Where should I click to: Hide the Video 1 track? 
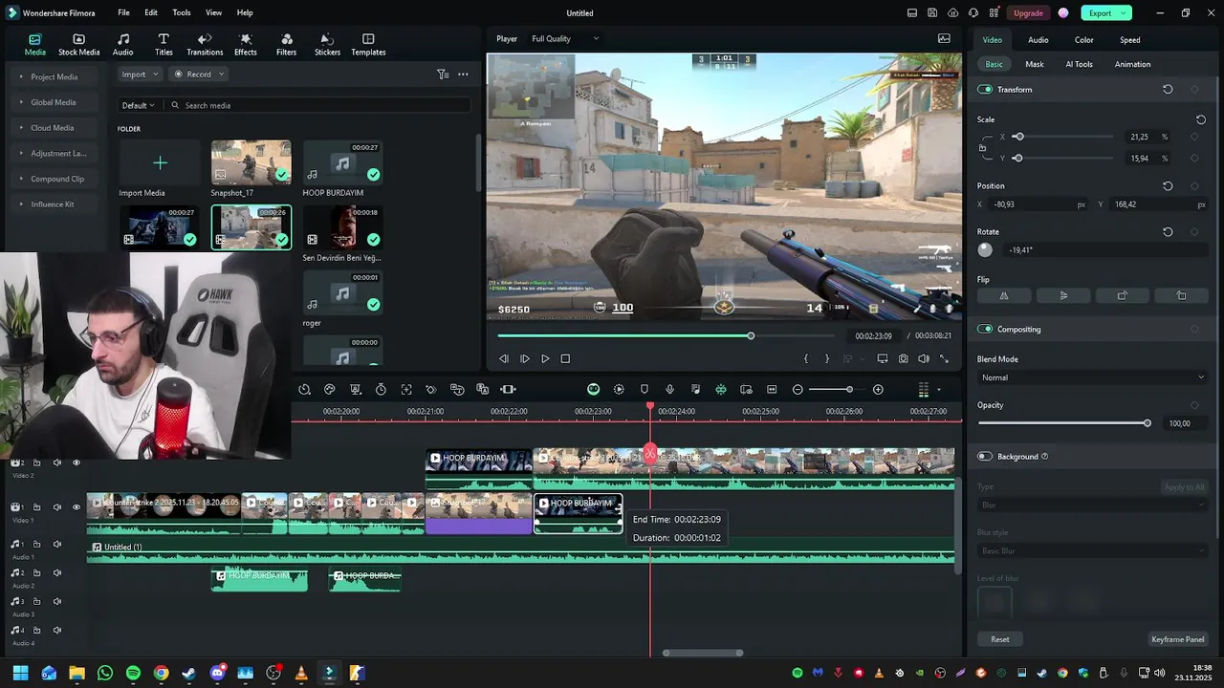(x=76, y=507)
